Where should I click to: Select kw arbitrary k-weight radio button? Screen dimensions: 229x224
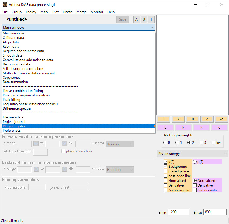(216, 143)
